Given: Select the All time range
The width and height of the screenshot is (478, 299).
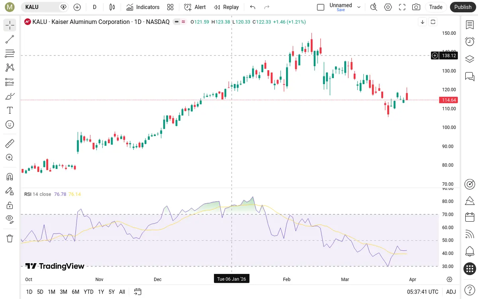Looking at the screenshot, I should 122,292.
